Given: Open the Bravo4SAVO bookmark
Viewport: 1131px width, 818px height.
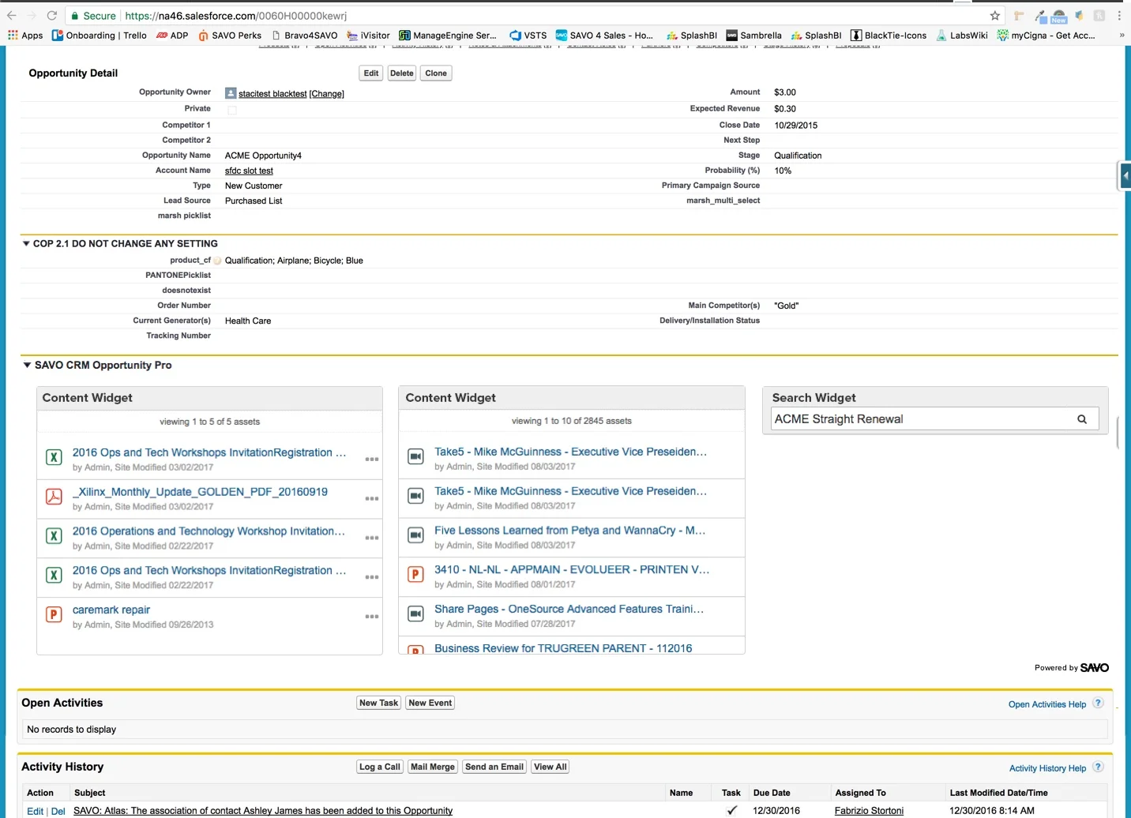Looking at the screenshot, I should pyautogui.click(x=304, y=36).
